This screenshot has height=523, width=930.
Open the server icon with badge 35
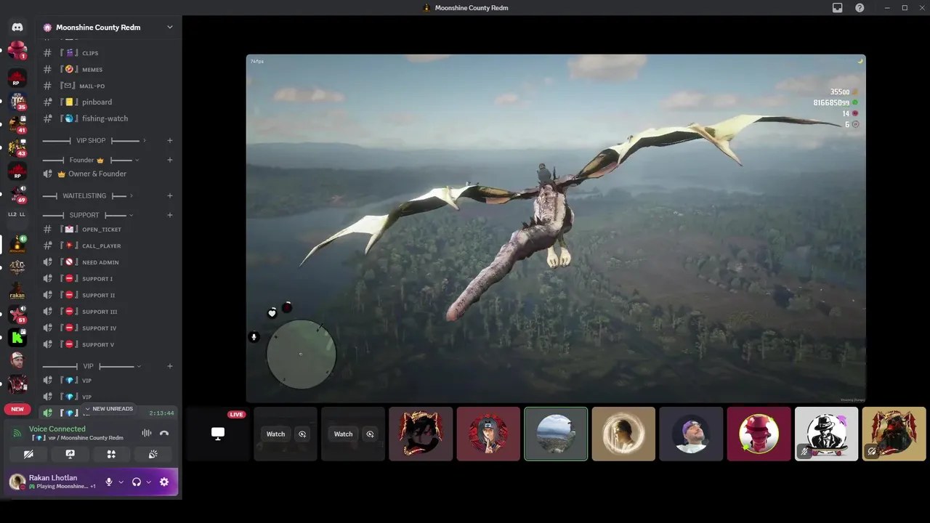(17, 101)
